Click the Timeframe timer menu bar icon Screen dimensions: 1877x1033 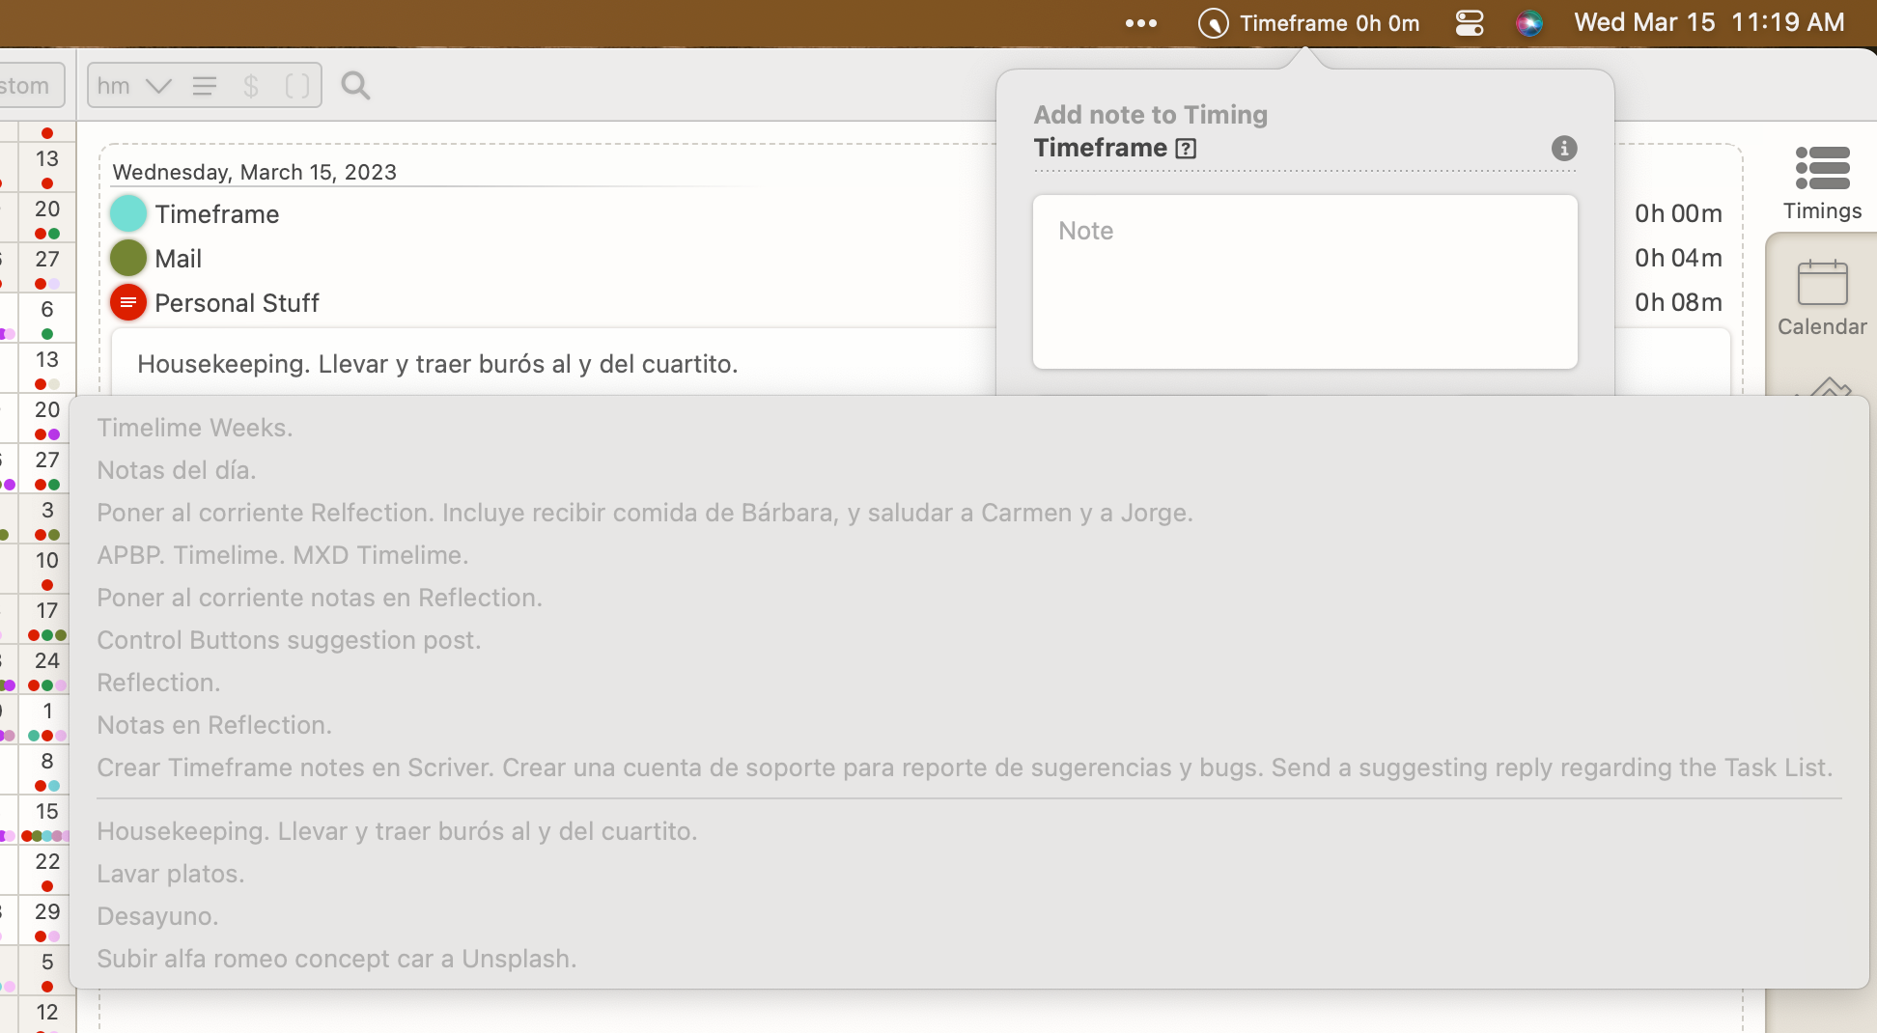point(1213,23)
